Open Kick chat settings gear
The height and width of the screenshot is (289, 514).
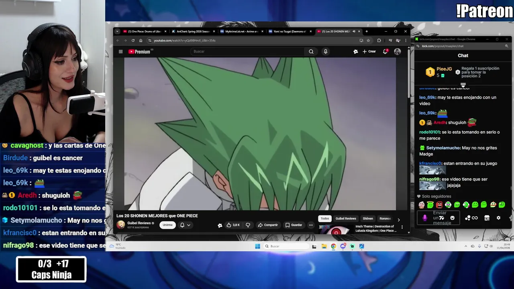(x=498, y=218)
